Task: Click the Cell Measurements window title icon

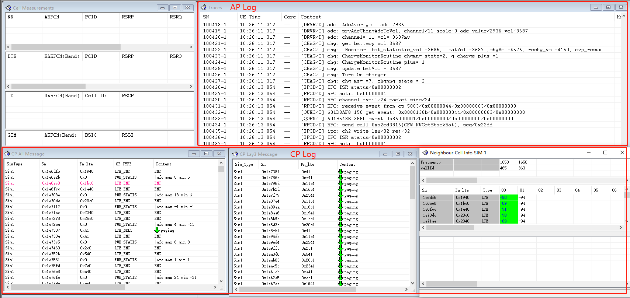Action: 8,8
